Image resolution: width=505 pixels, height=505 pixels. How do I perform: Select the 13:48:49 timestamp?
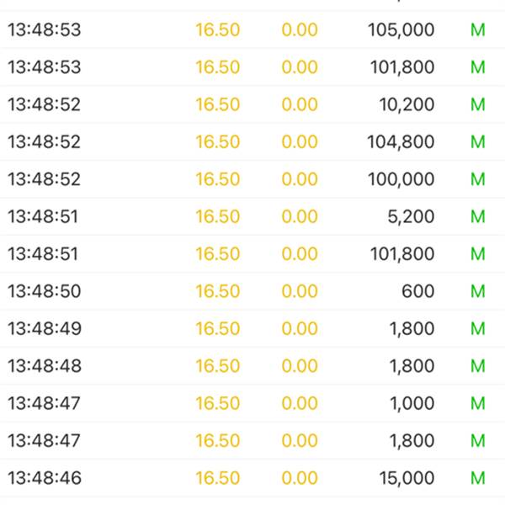pos(45,328)
